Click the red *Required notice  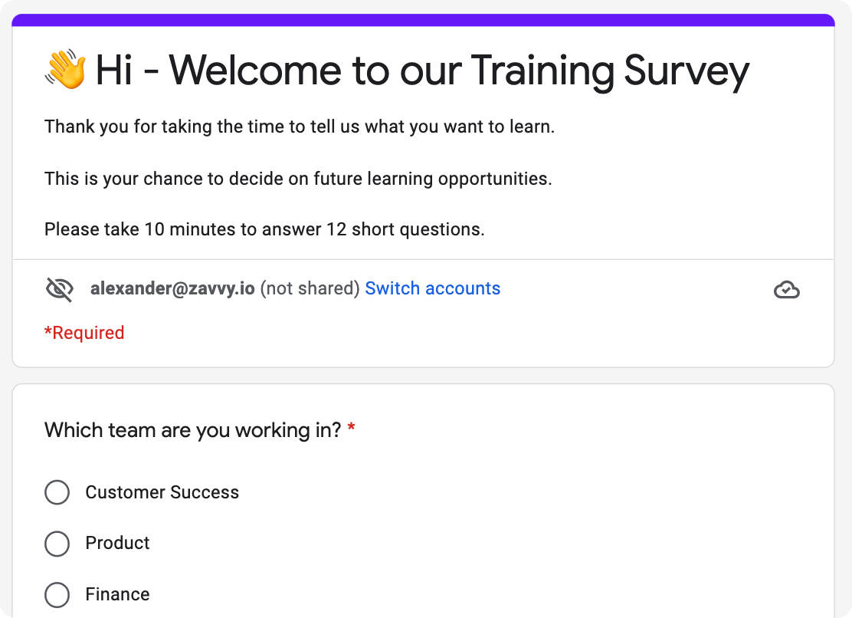(84, 333)
